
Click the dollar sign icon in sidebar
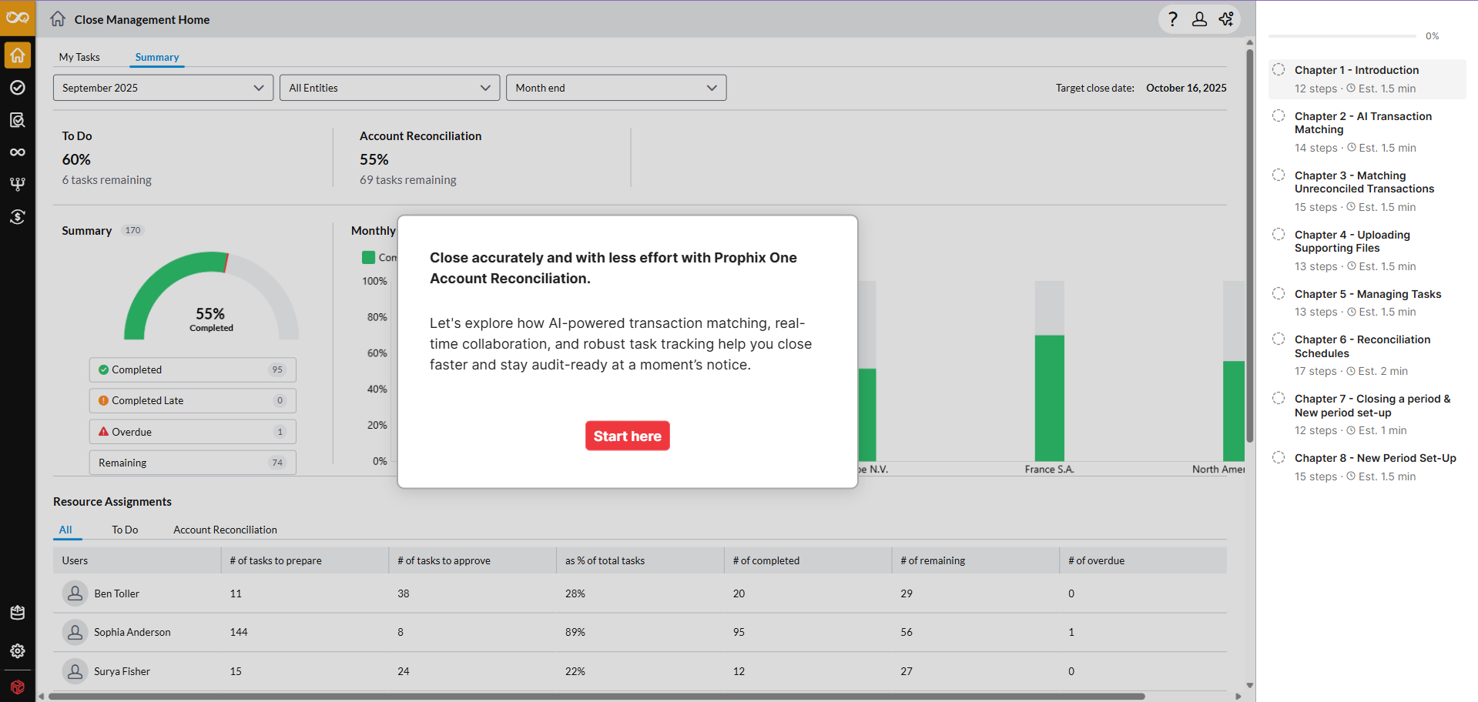point(18,217)
